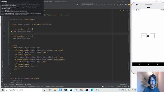Click the Stop icon in the toolbar
Screen dimensions: 164x92
(105, 5)
